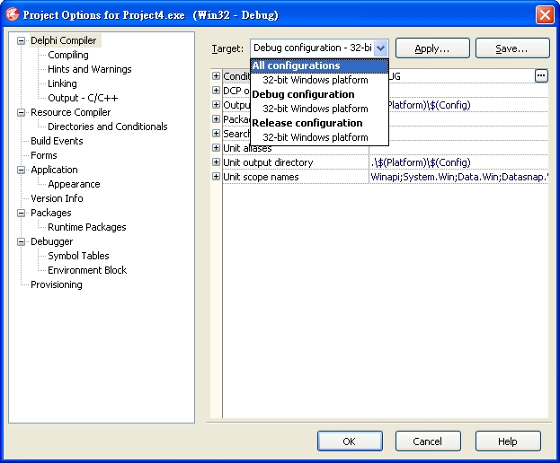This screenshot has height=463, width=560.
Task: Open Help for project options
Action: click(508, 441)
